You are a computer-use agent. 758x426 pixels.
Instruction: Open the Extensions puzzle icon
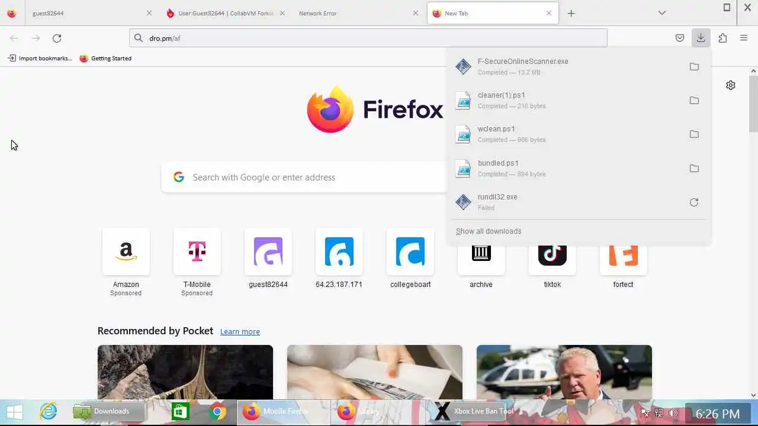[722, 38]
